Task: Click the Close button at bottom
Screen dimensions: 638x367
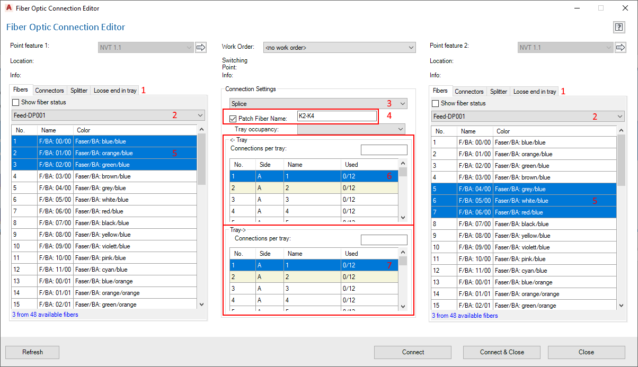Action: [x=586, y=352]
